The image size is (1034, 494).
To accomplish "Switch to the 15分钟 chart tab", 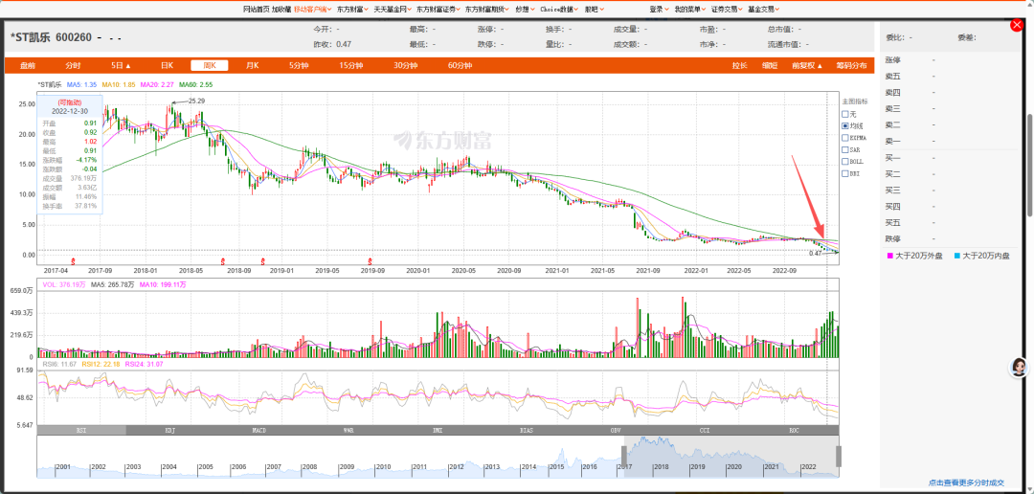I will tap(351, 65).
